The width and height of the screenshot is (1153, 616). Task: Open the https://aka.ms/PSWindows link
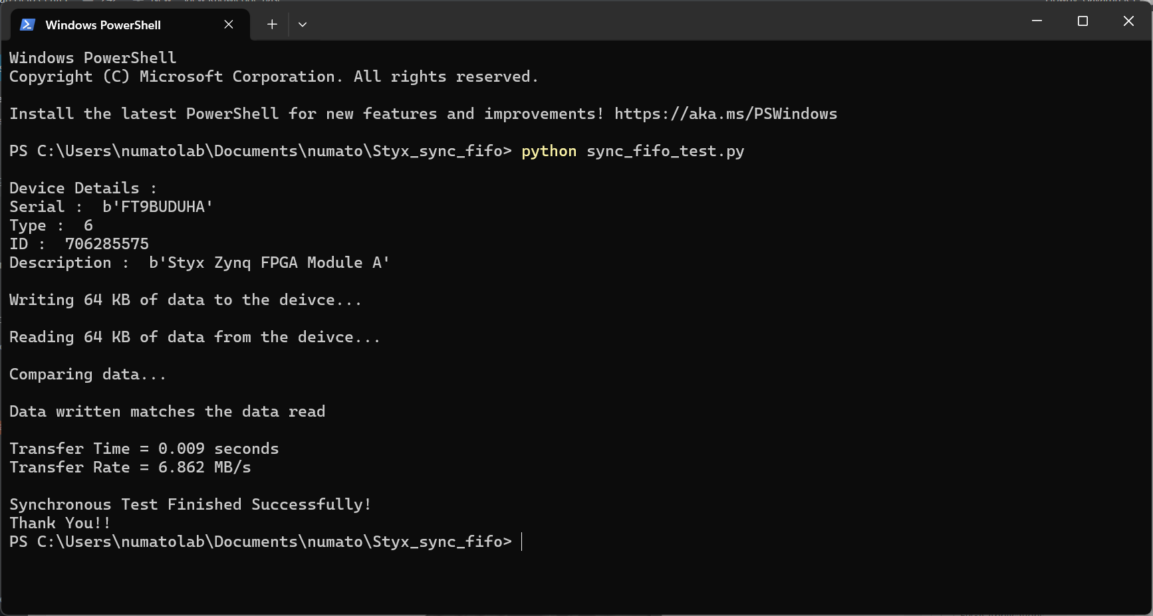click(725, 114)
